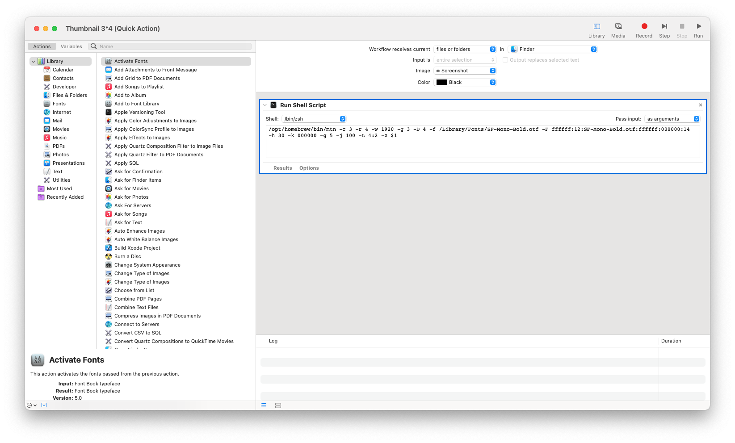
Task: Select the Photos category
Action: (61, 155)
